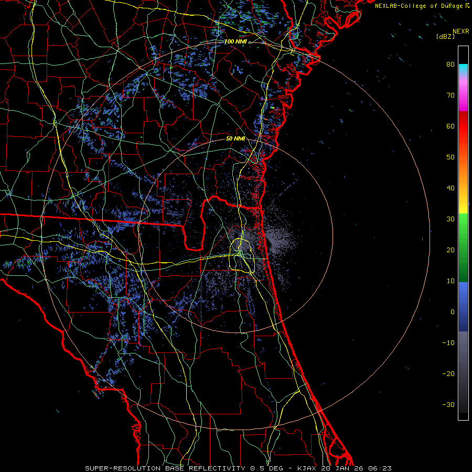This screenshot has height=472, width=472.
Task: Click the SUPER-RESOLUTION BASE REFLECTIVITY caption
Action: coord(165,468)
